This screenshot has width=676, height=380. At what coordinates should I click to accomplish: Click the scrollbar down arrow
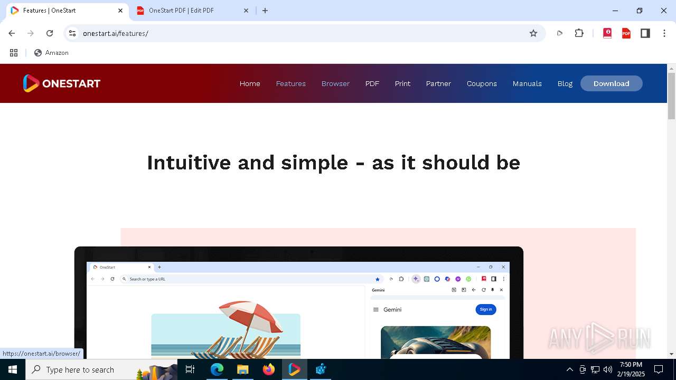tap(672, 354)
